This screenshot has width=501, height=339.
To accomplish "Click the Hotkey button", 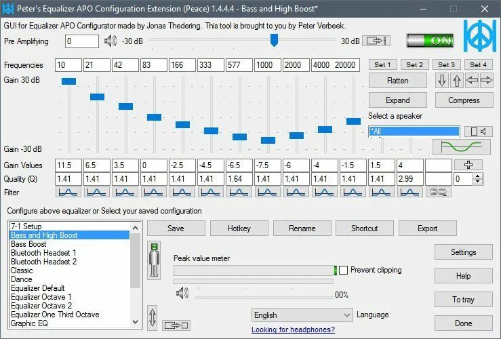I will pos(239,228).
